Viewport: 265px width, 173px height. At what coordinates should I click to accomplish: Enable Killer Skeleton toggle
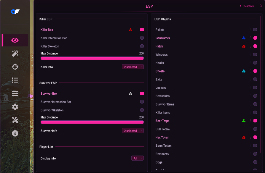point(142,46)
